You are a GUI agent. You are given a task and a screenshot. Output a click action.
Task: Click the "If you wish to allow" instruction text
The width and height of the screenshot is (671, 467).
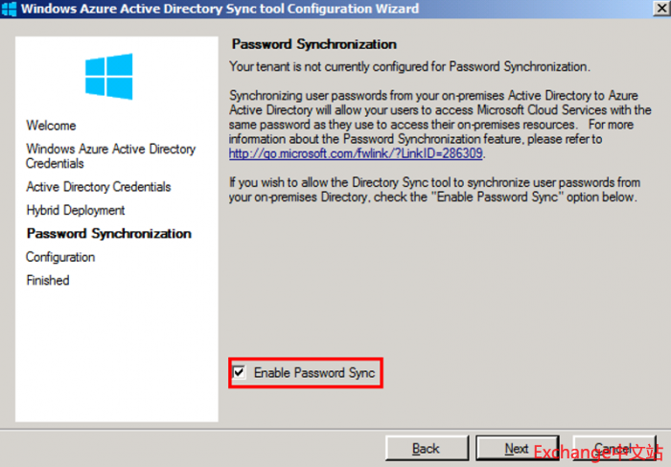[x=433, y=189]
